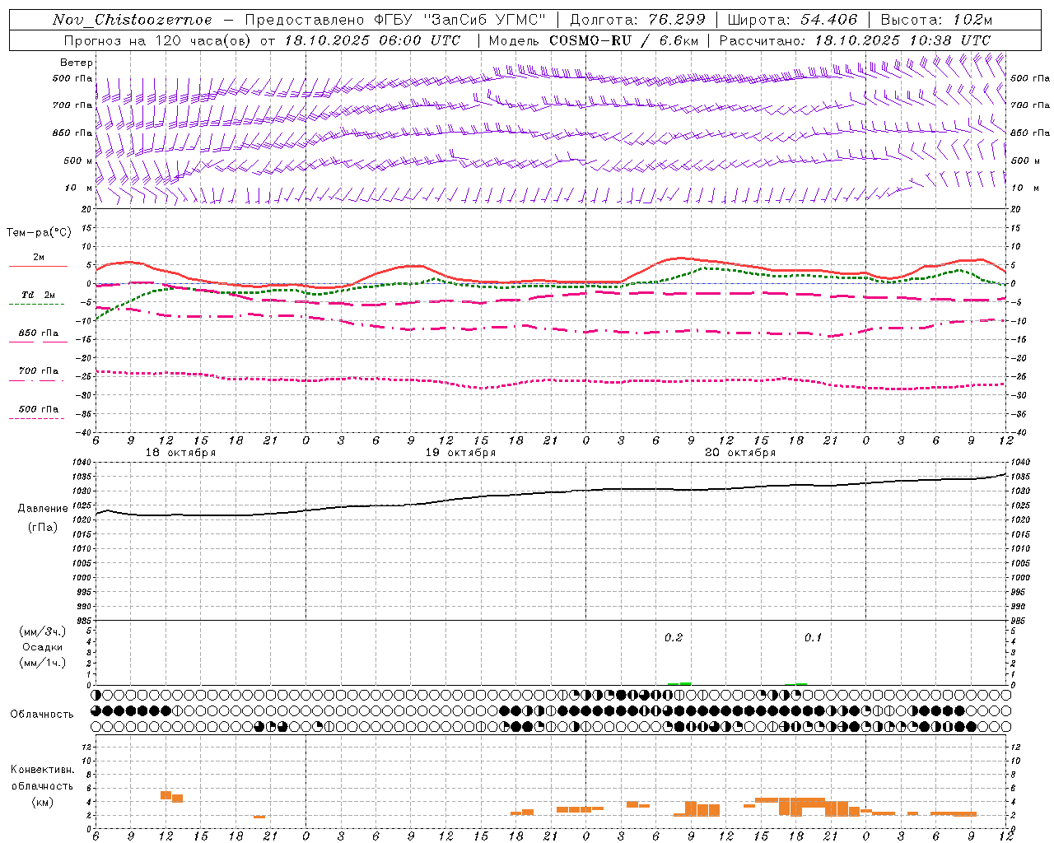Click 850 гПа entry in temperature legend
This screenshot has width=1054, height=843.
tap(39, 333)
